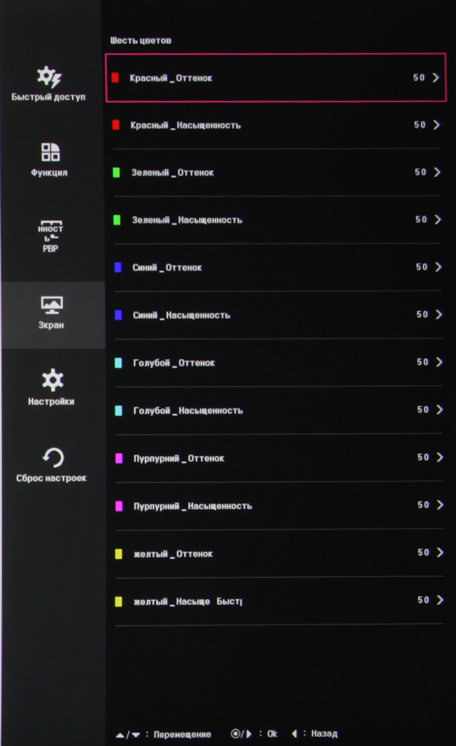The height and width of the screenshot is (746, 456).
Task: Expand the Зеленый_Насыщенность chevron arrow
Action: pyautogui.click(x=438, y=220)
